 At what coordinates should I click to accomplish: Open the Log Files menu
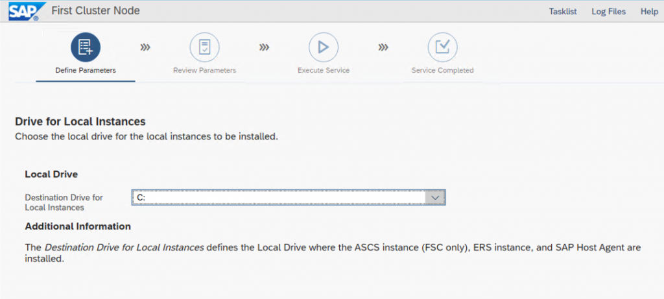pyautogui.click(x=608, y=12)
